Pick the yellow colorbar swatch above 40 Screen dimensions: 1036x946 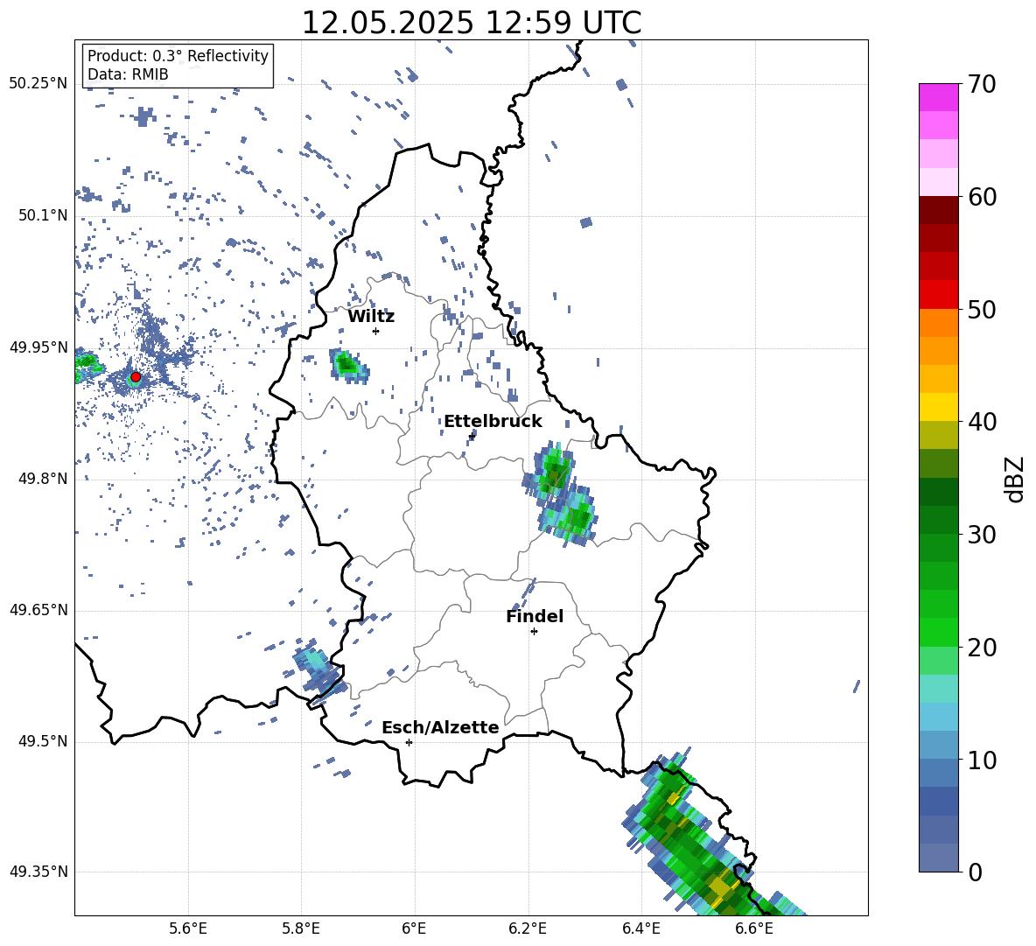pyautogui.click(x=938, y=408)
